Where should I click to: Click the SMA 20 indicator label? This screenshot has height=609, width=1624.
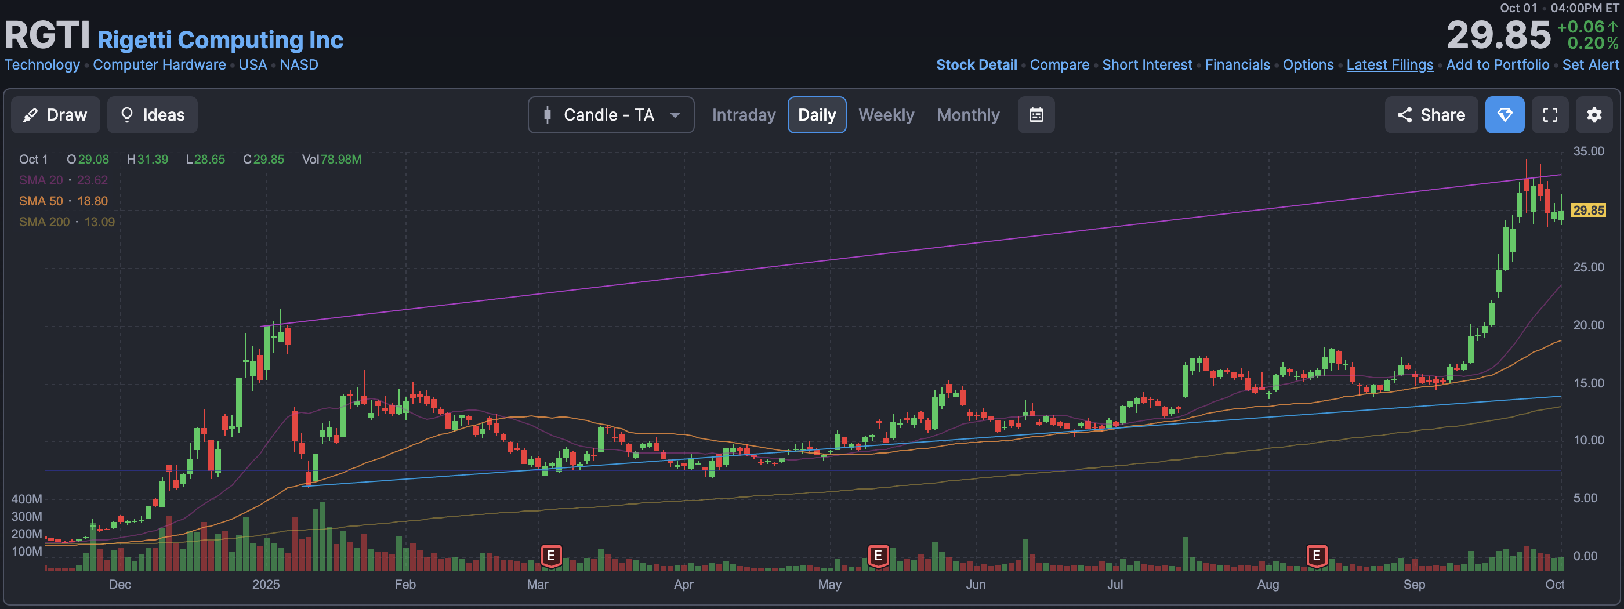(x=41, y=180)
